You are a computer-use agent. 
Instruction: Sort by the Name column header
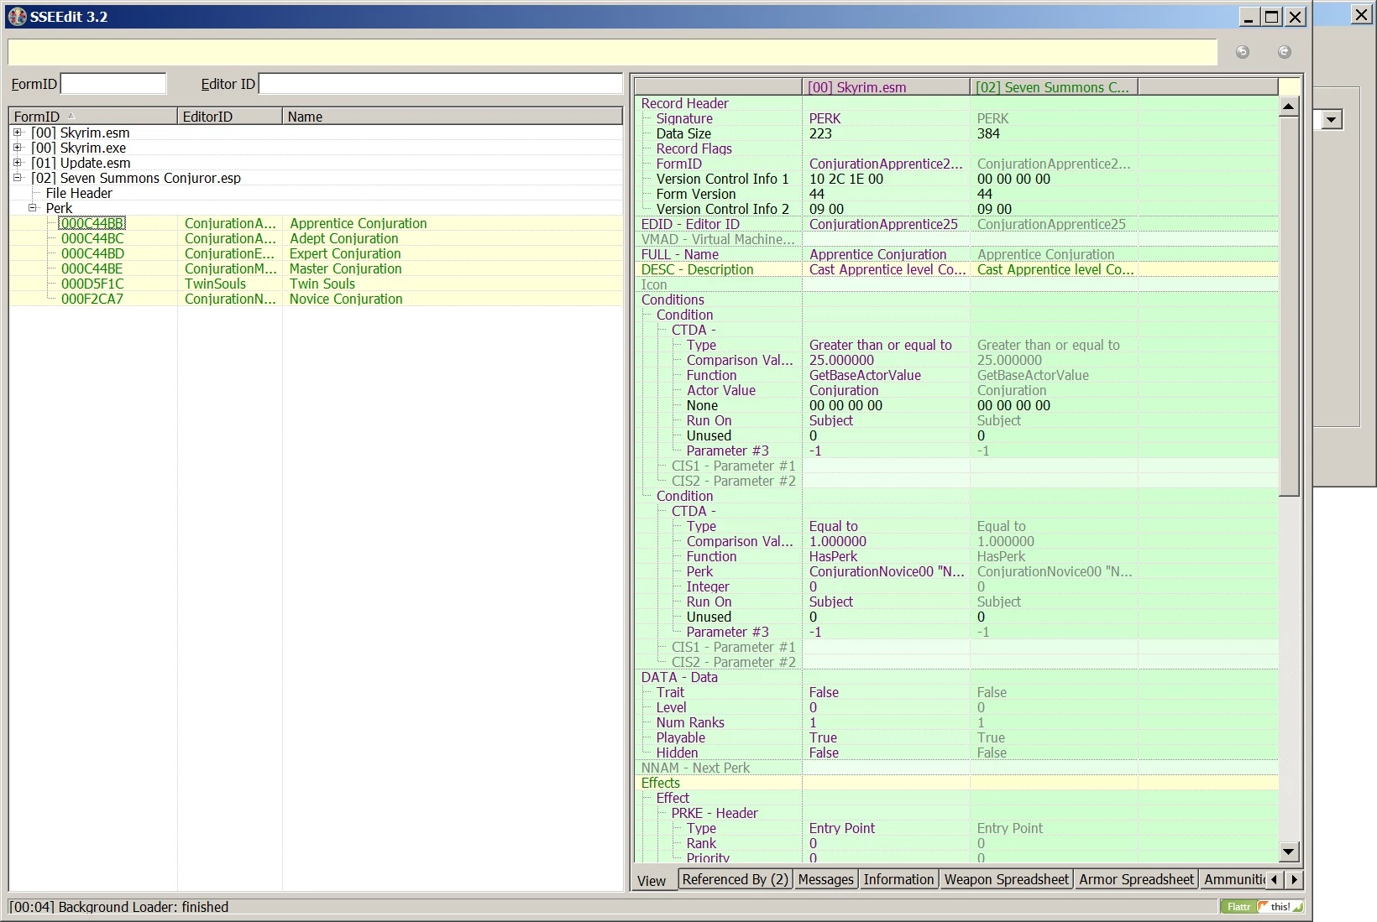coord(453,117)
